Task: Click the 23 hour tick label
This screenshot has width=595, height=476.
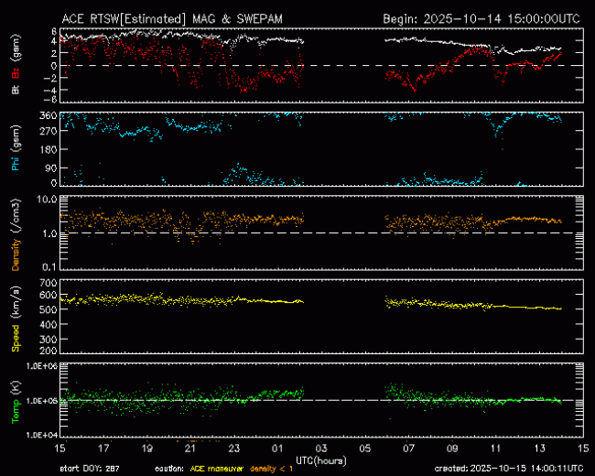Action: (x=234, y=449)
